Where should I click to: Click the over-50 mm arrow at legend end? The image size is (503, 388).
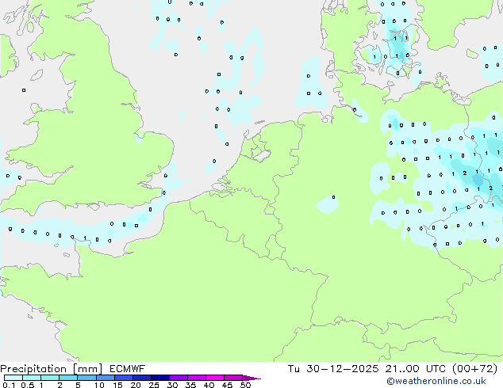pos(251,378)
